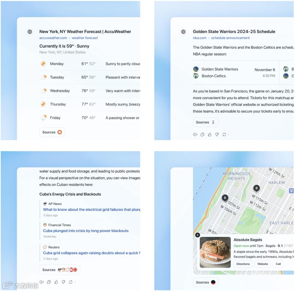Select map pin number 8
Viewport: 295px width, 291px height.
(256, 188)
